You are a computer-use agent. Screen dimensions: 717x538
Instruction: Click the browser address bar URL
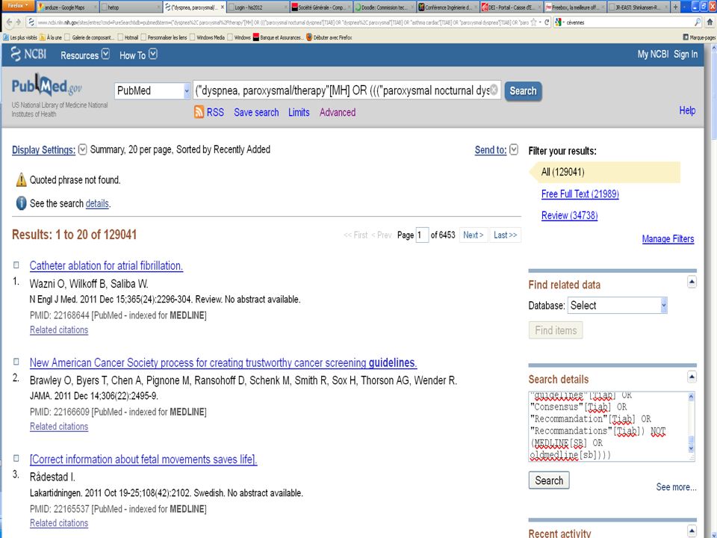282,22
